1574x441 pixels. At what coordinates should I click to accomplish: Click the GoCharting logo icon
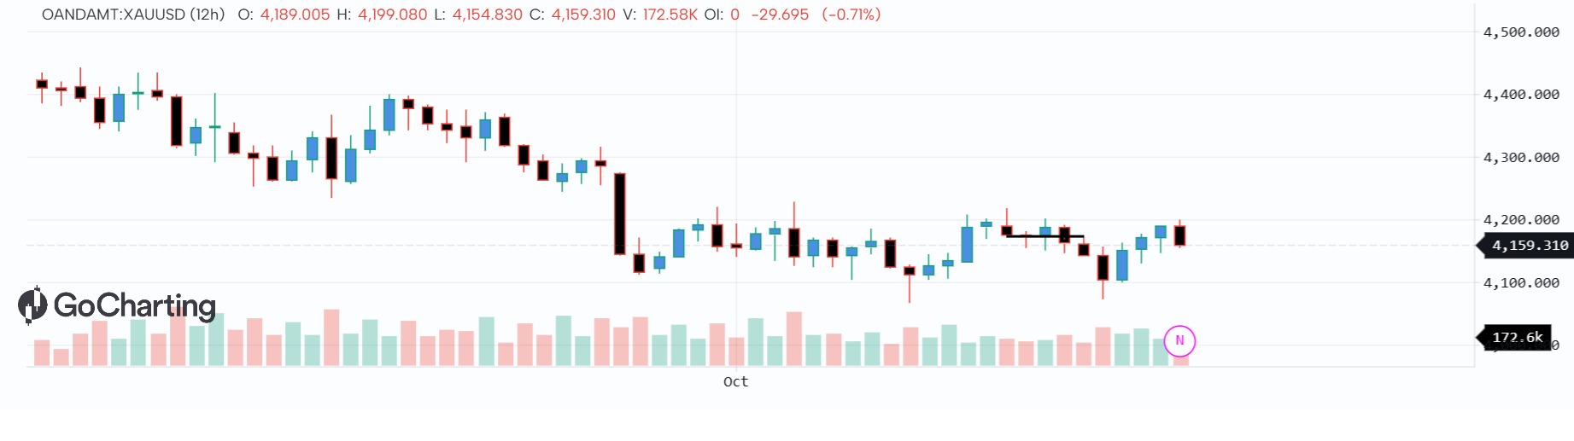[32, 305]
